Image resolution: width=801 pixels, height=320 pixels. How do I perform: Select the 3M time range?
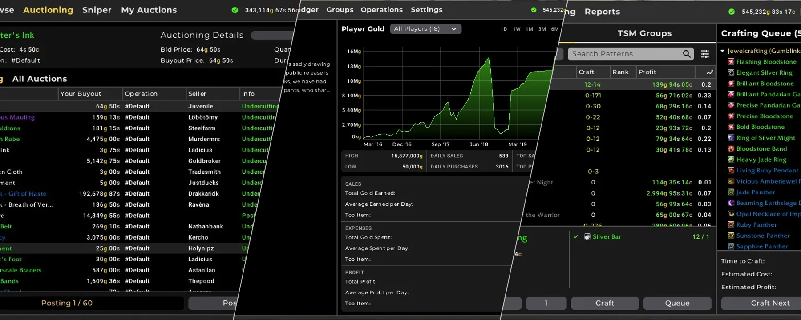542,29
